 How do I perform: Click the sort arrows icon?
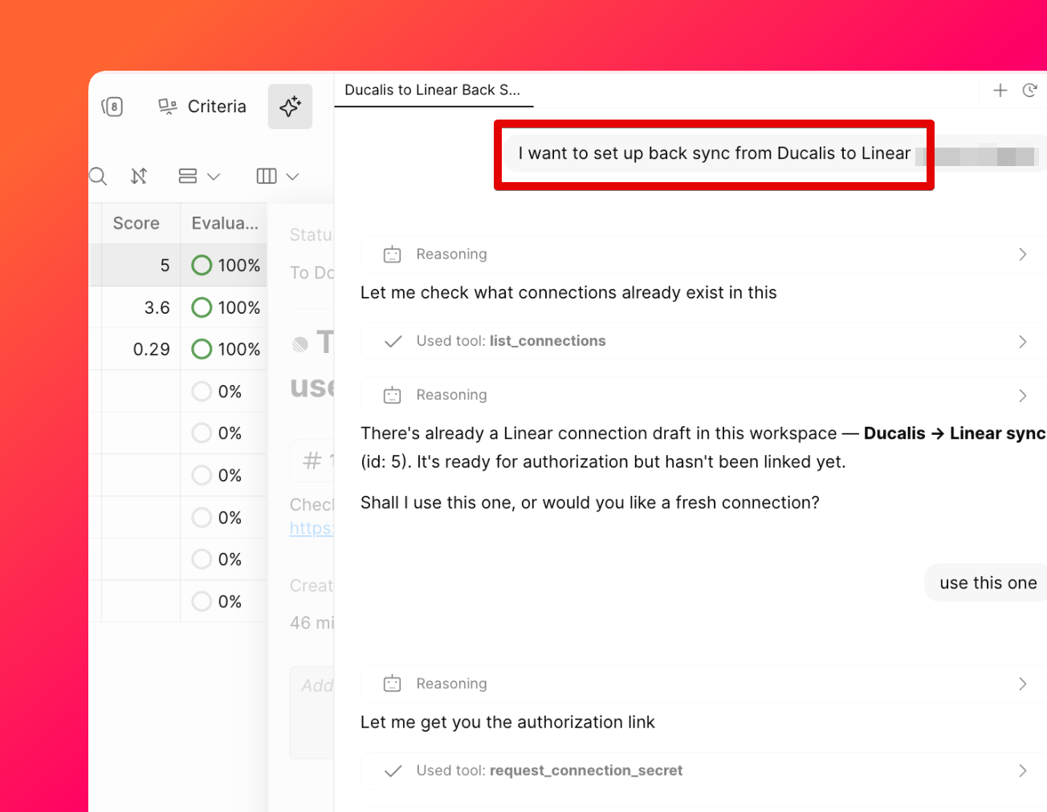[x=139, y=176]
